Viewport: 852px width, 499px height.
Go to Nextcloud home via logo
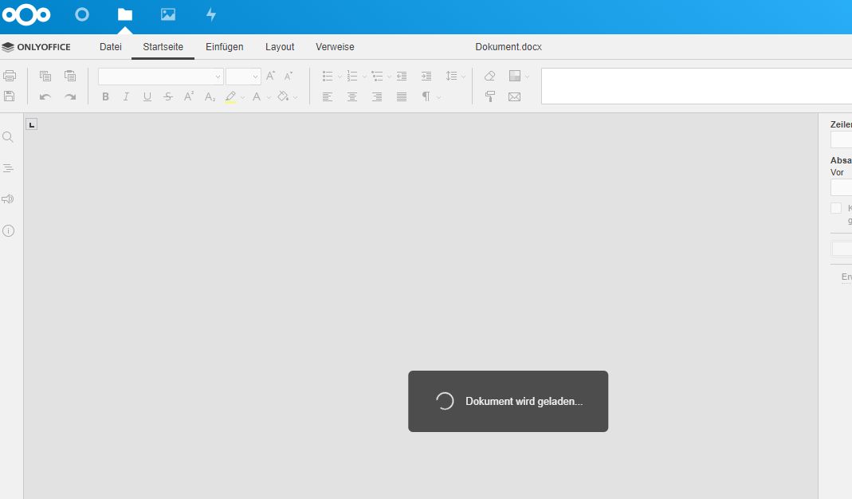[26, 14]
